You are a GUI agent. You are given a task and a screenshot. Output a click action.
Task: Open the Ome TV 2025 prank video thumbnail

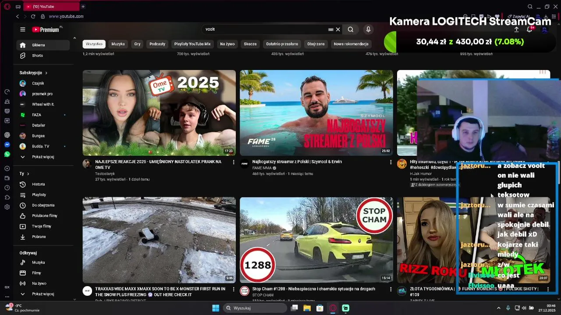pos(159,113)
